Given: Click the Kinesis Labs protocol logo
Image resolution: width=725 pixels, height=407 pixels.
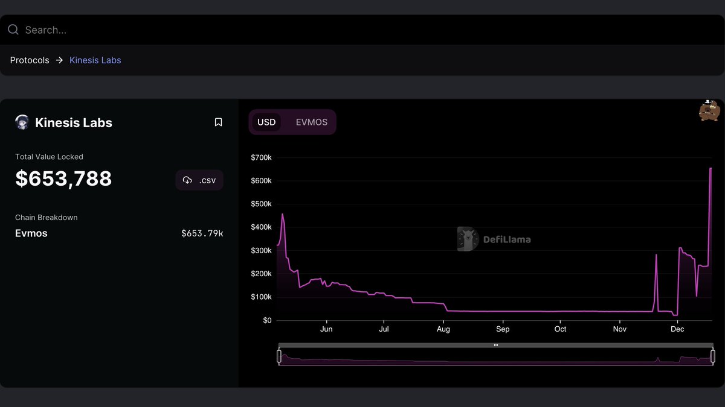Looking at the screenshot, I should [x=22, y=122].
